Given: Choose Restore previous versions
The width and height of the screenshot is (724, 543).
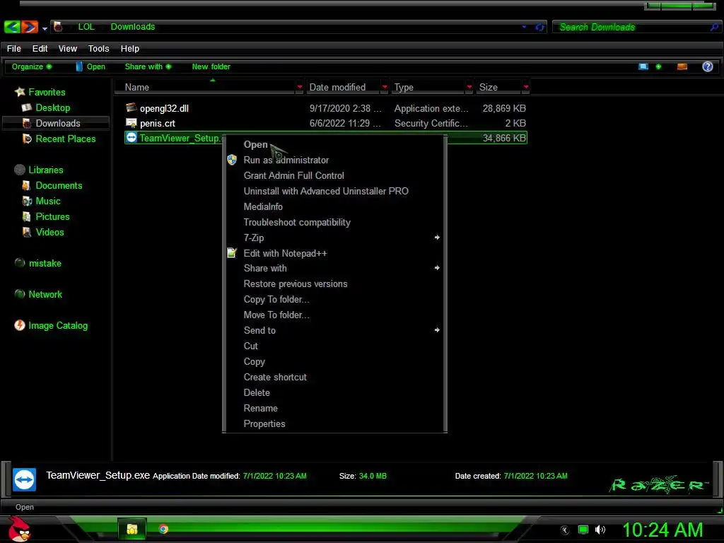Looking at the screenshot, I should [334, 284].
